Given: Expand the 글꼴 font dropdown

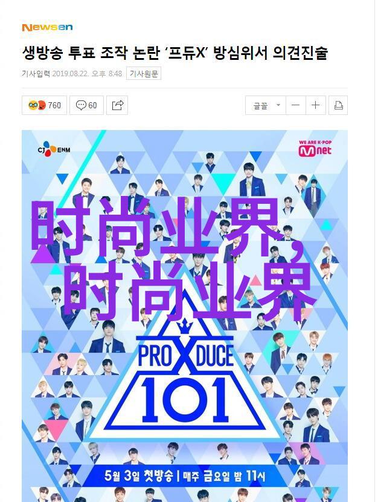Looking at the screenshot, I should [266, 105].
